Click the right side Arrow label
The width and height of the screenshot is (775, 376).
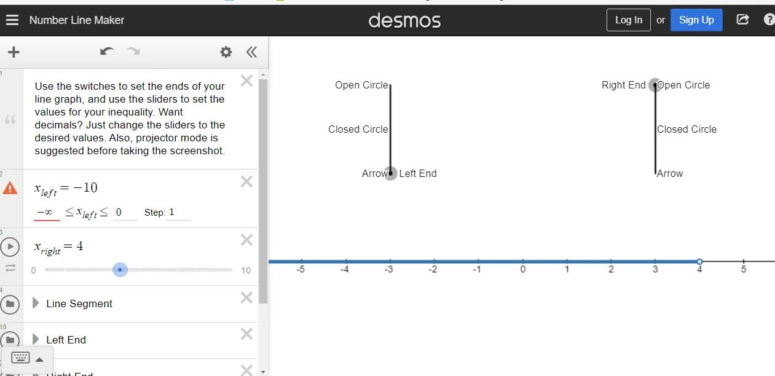(670, 173)
